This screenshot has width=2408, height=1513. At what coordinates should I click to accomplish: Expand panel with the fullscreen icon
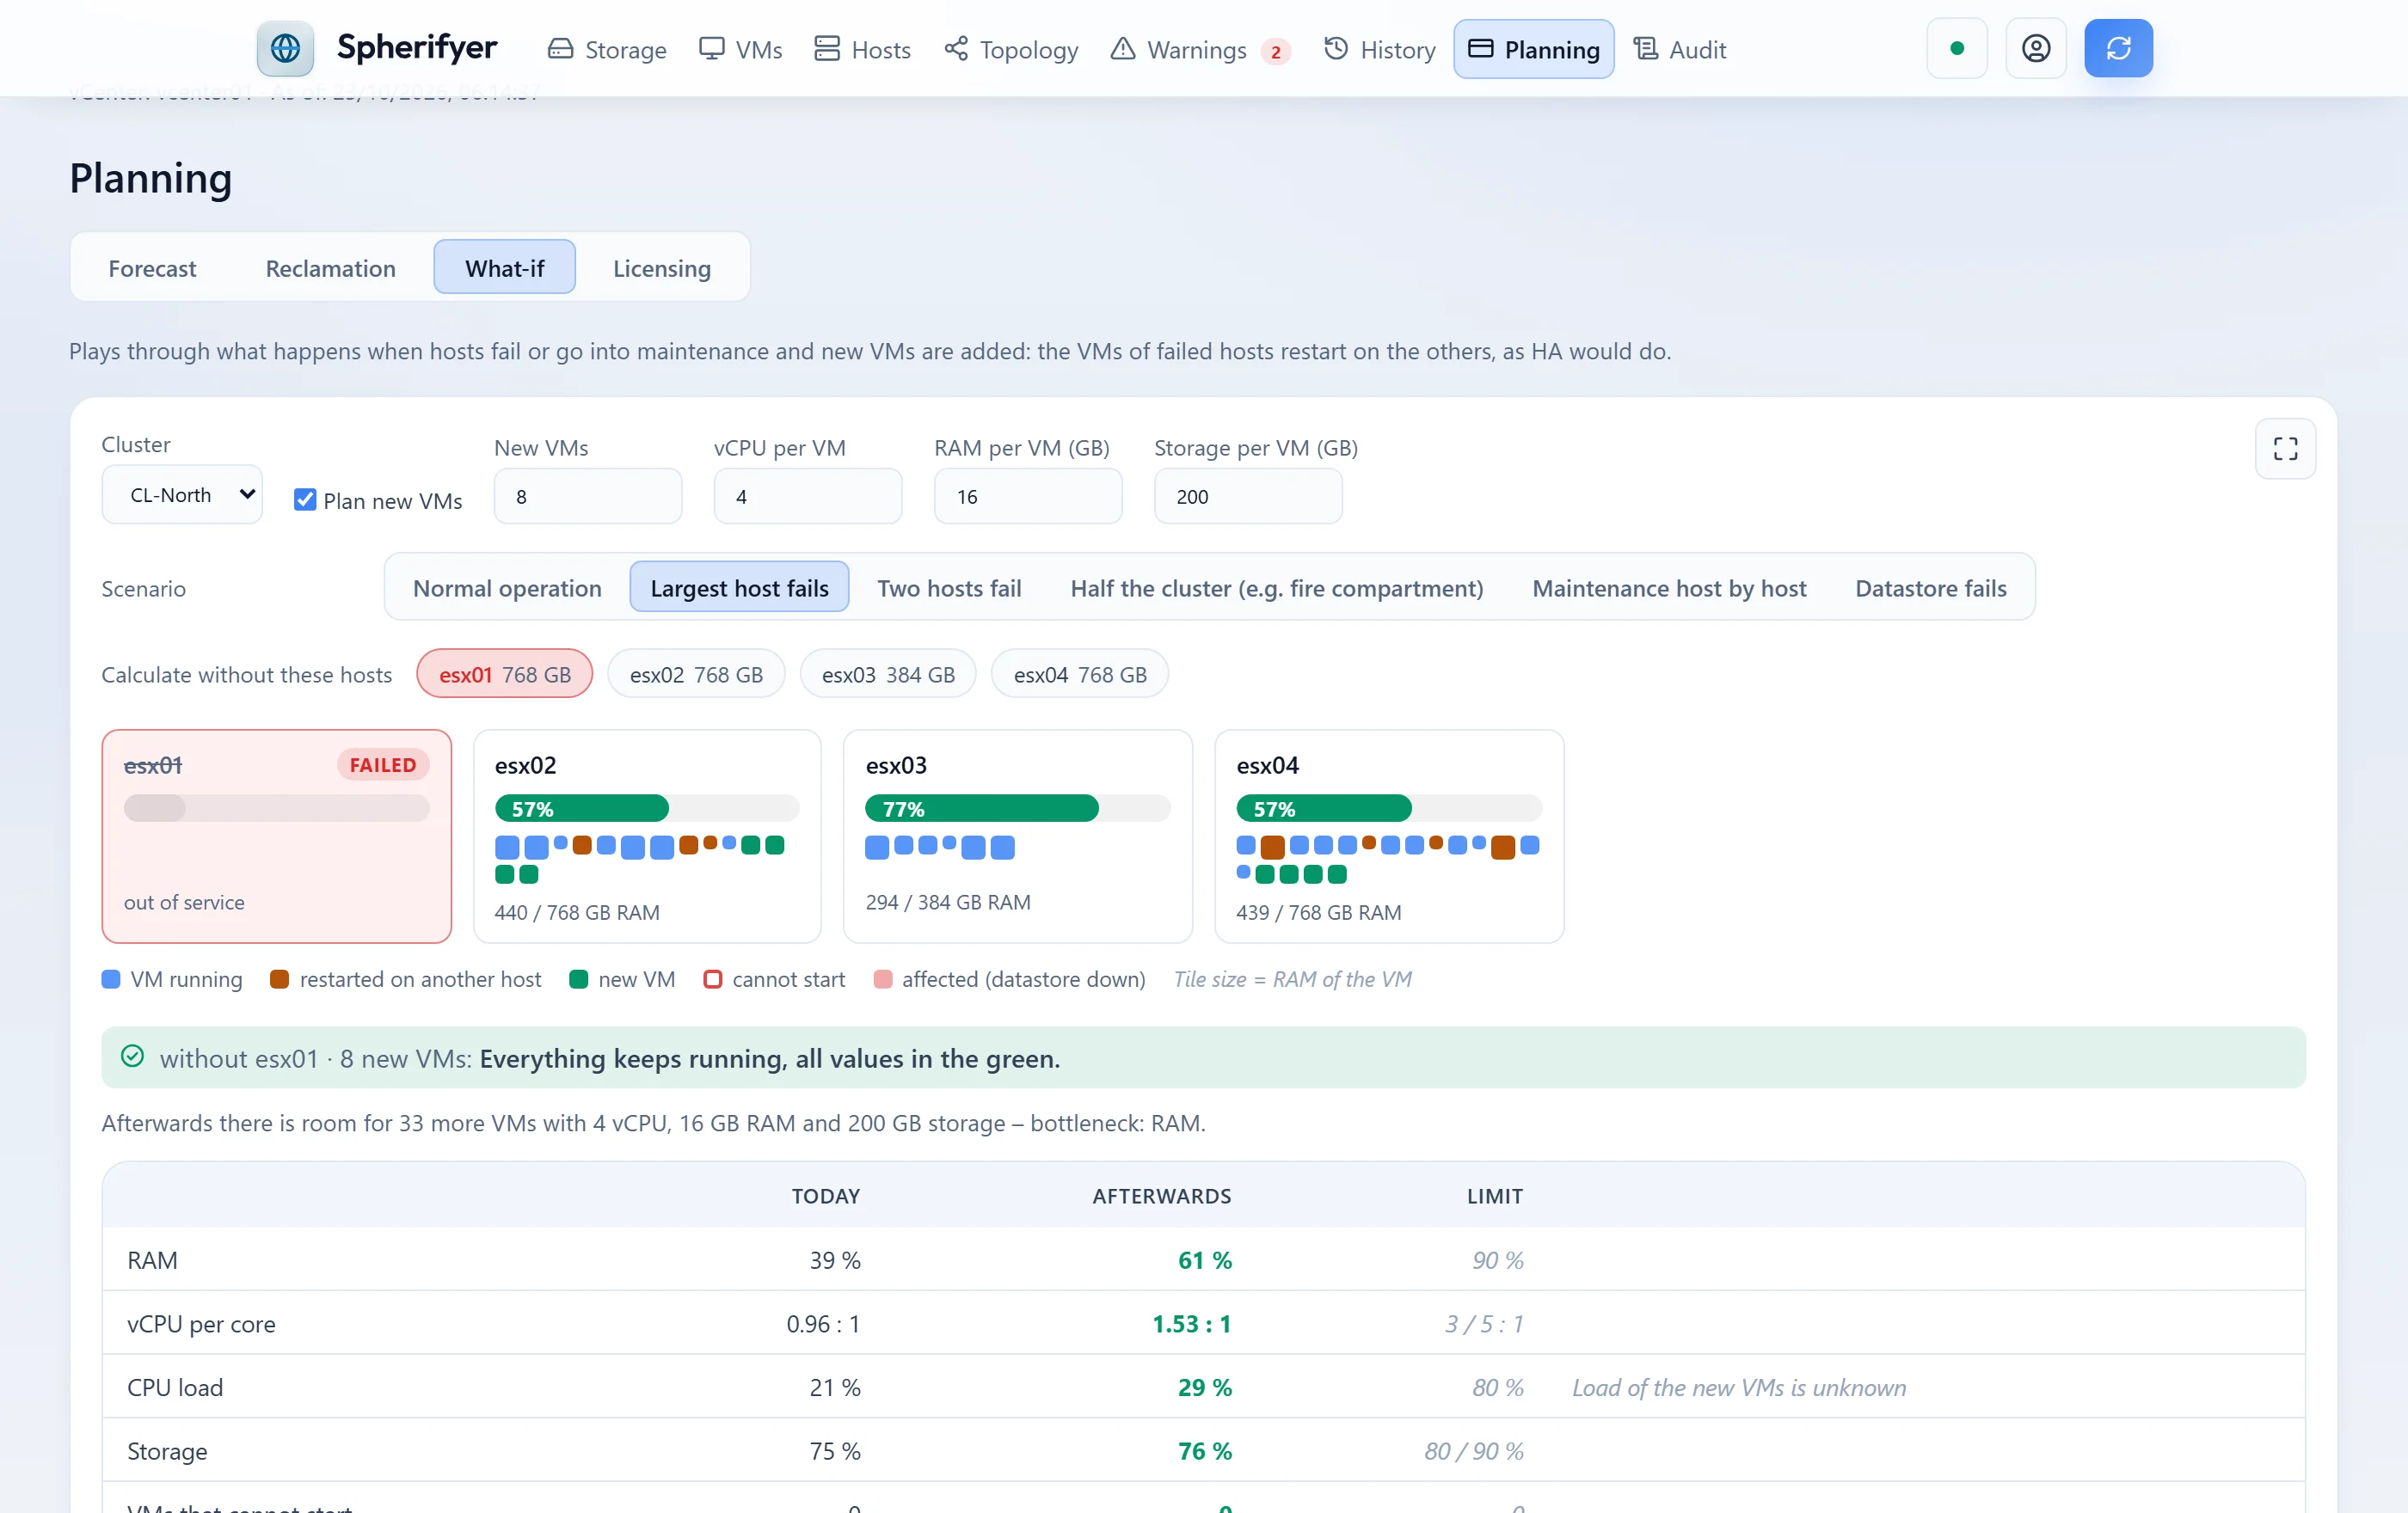pos(2285,449)
